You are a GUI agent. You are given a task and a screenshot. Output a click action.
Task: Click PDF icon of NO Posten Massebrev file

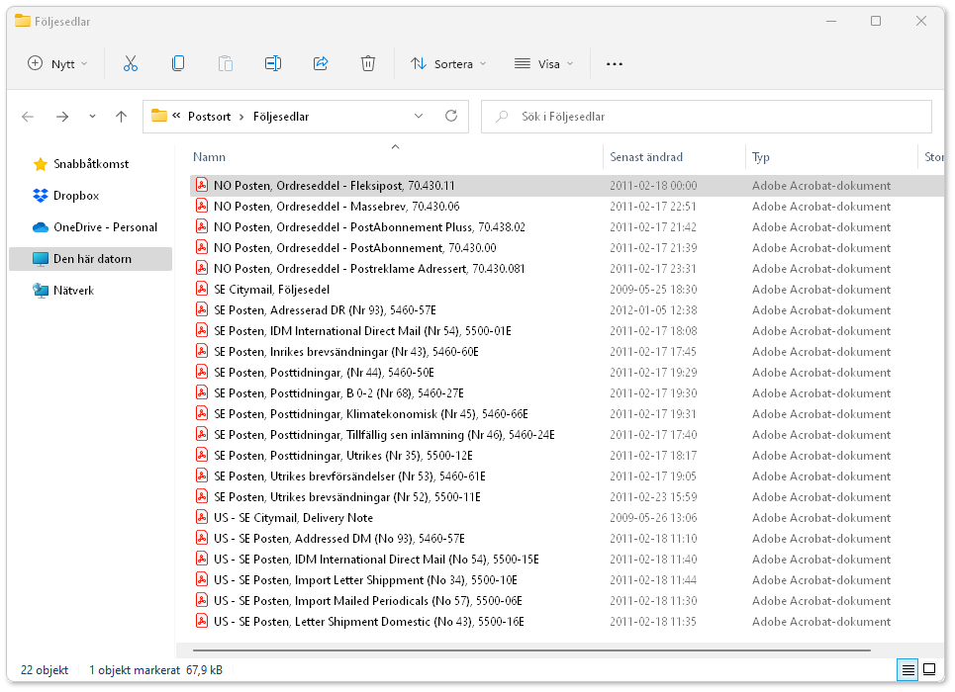pos(202,206)
